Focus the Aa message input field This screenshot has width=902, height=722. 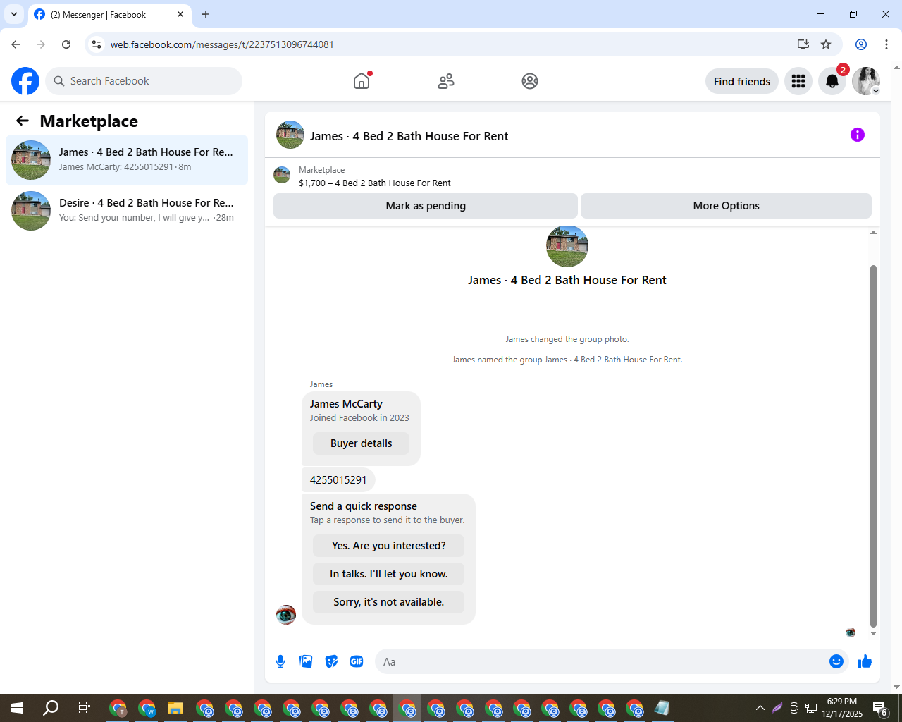coord(603,661)
